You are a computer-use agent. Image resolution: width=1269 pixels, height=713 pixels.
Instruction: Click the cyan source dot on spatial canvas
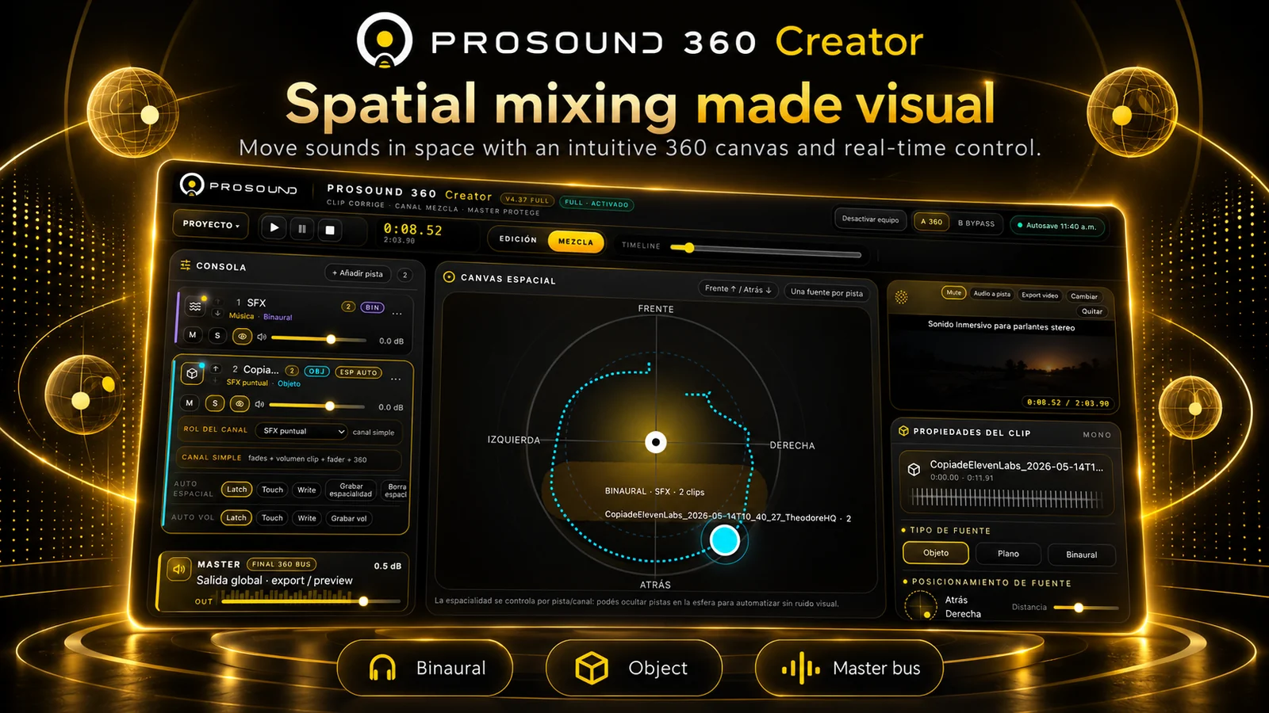pyautogui.click(x=724, y=540)
